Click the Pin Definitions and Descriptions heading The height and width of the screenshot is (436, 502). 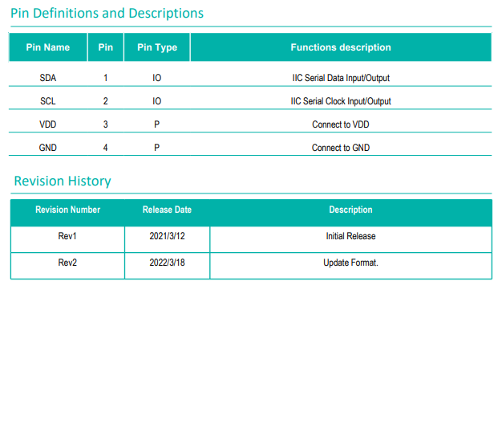click(107, 14)
